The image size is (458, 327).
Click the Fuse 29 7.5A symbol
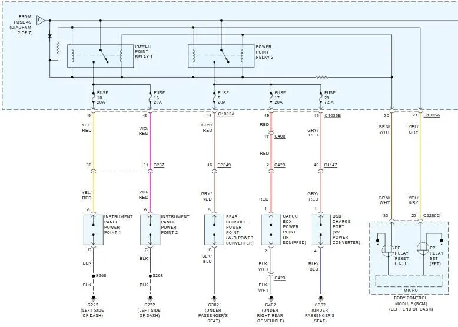coord(321,97)
